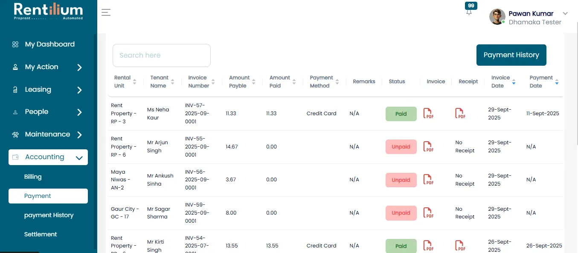Select the Payment submenu item
This screenshot has width=578, height=253.
click(48, 196)
